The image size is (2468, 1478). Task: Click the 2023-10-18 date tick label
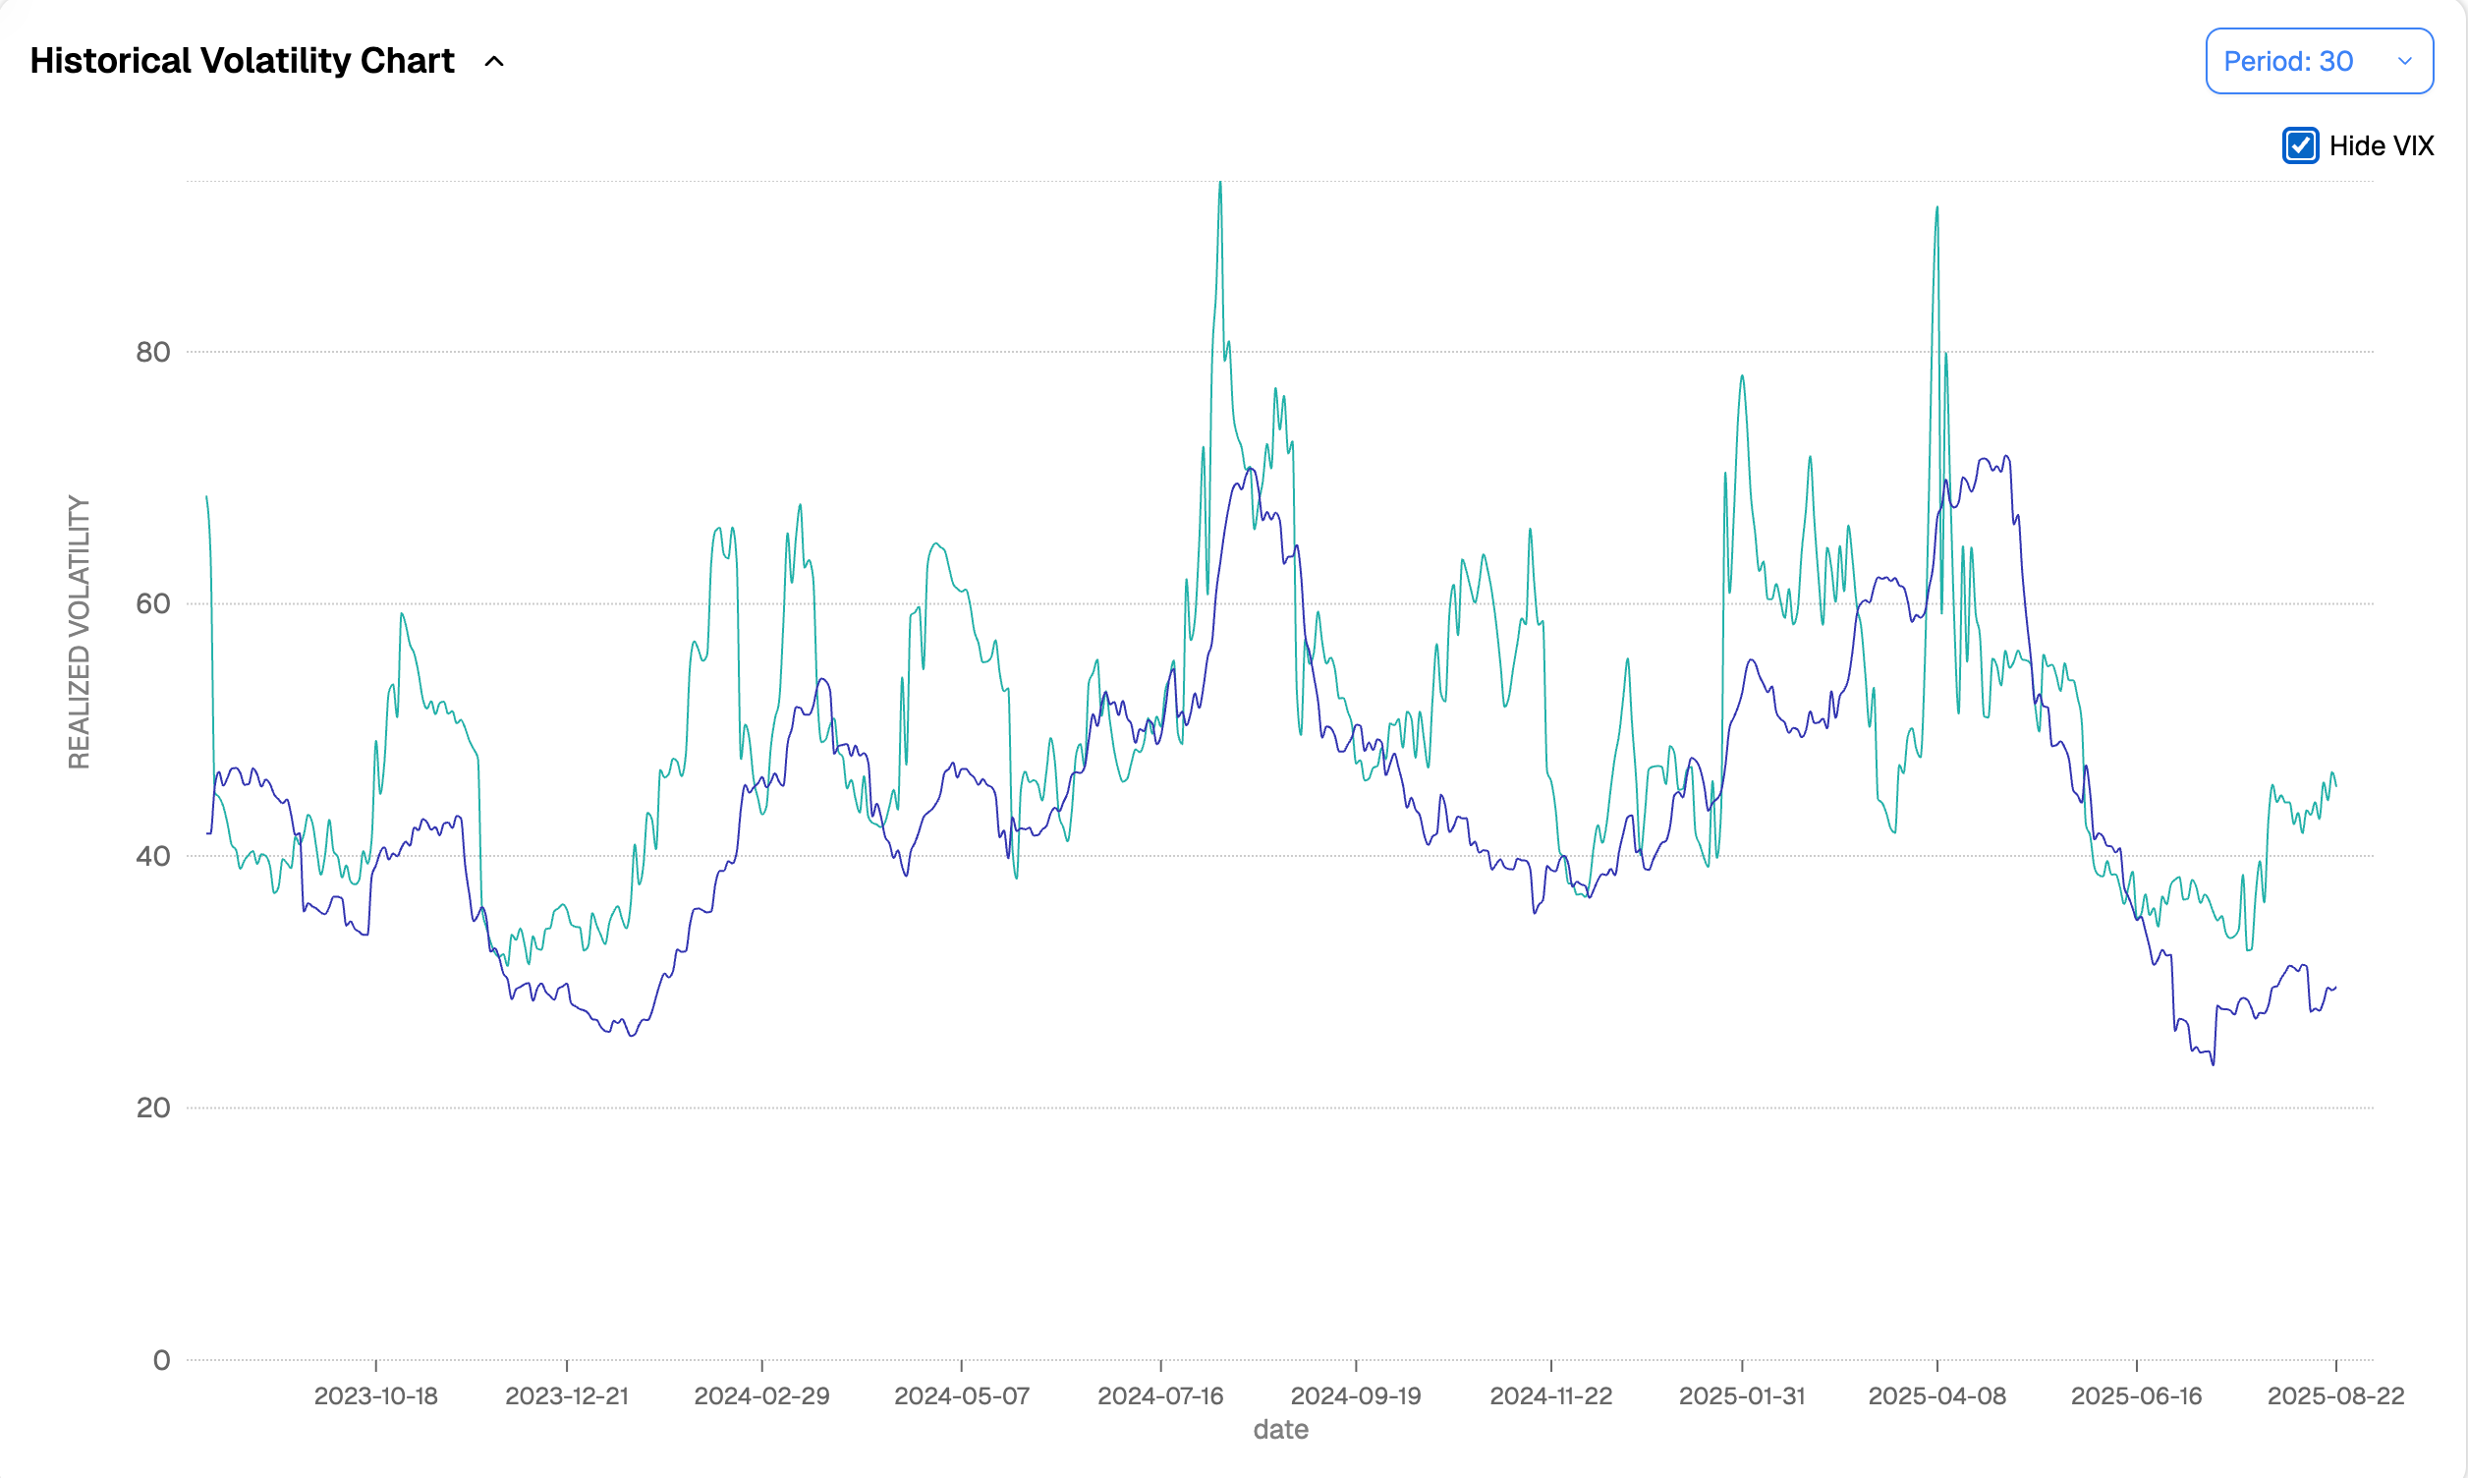click(x=375, y=1395)
